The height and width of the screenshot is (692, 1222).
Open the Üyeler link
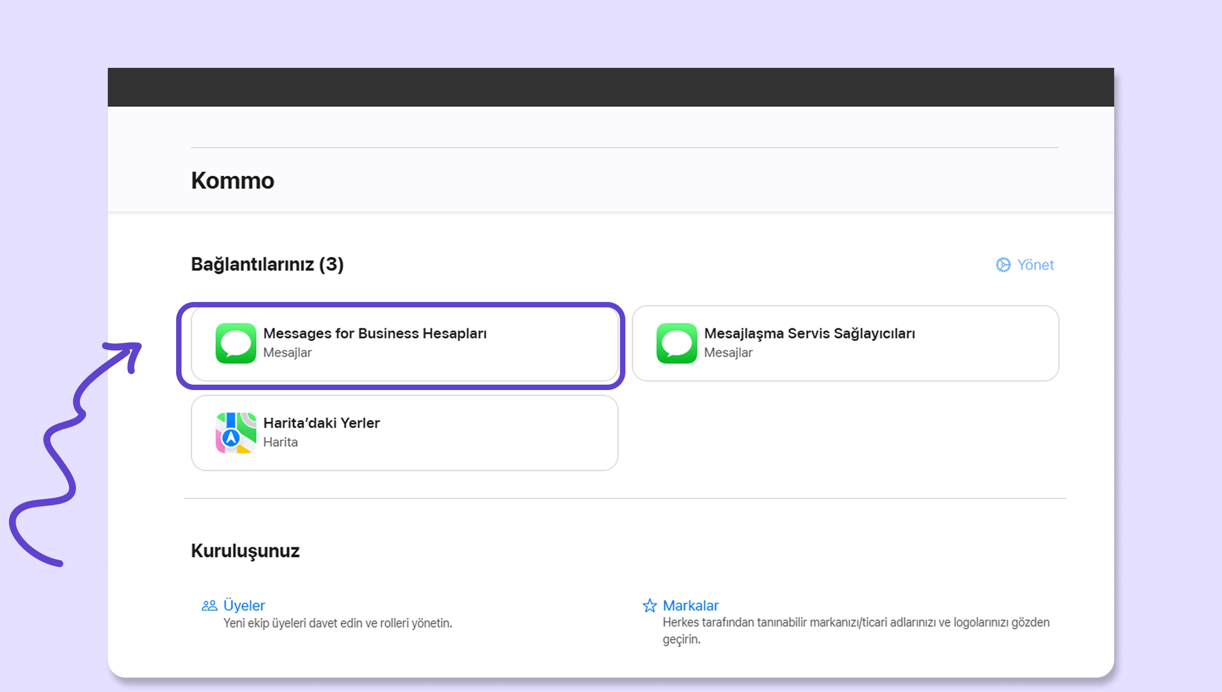point(244,606)
